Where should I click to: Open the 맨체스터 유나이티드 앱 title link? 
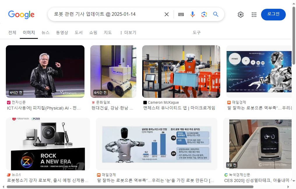point(179,108)
